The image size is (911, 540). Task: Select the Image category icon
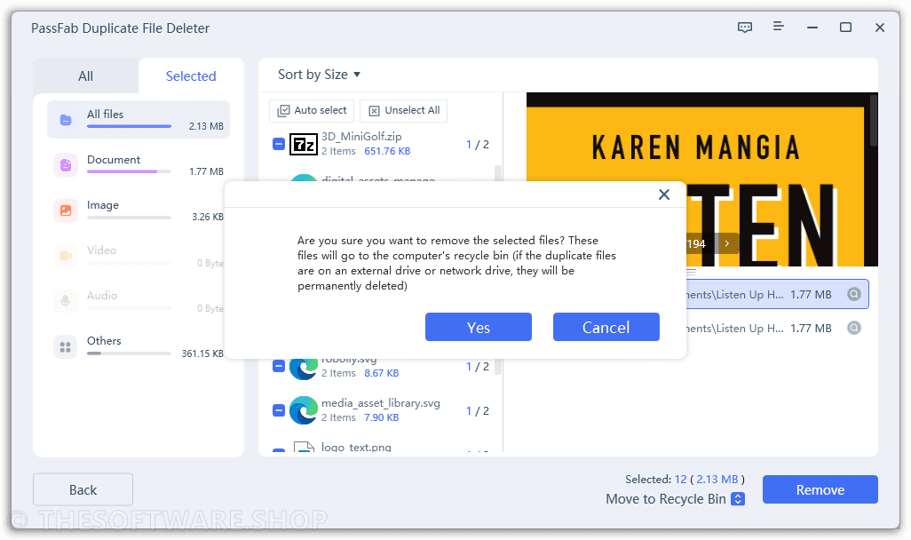[66, 210]
